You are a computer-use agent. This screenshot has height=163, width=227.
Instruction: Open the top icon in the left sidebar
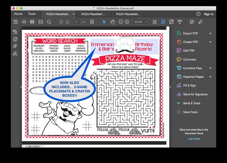tap(15, 32)
